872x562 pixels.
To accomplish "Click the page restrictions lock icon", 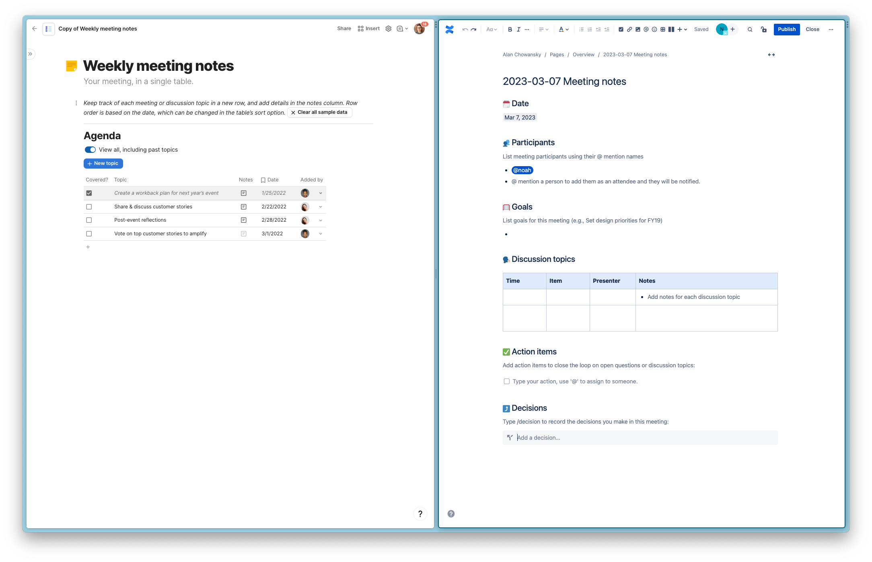I will click(x=763, y=29).
